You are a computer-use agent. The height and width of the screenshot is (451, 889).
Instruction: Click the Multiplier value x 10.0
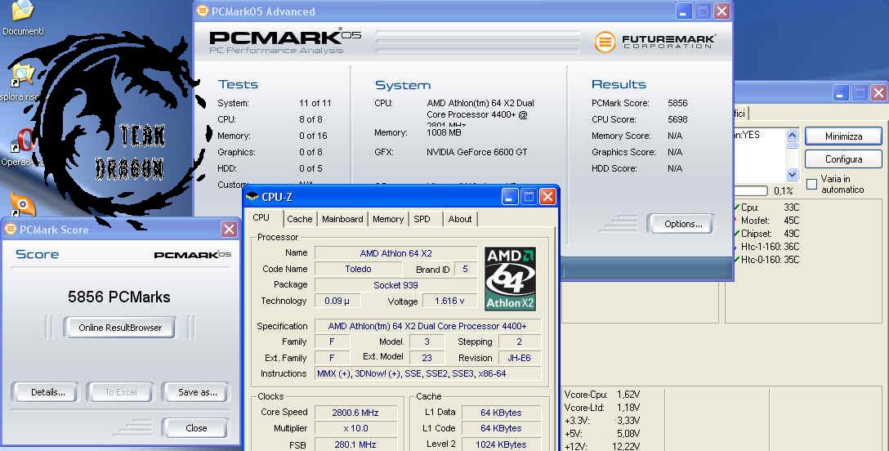[x=355, y=428]
